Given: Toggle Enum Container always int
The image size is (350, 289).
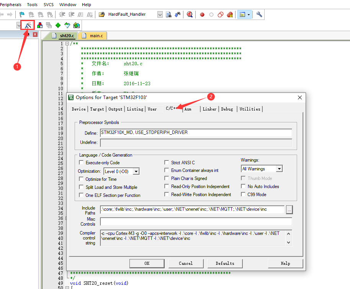Looking at the screenshot, I should click(x=167, y=170).
